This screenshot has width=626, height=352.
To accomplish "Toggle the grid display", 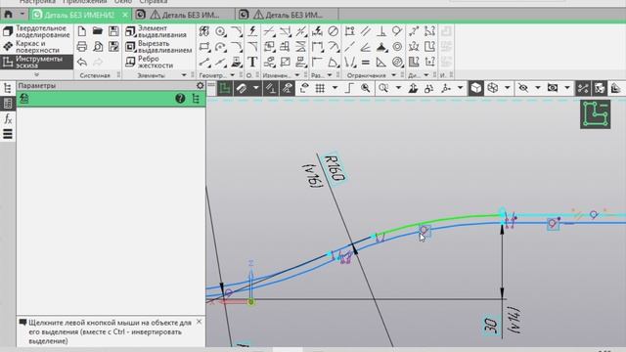I will (320, 88).
